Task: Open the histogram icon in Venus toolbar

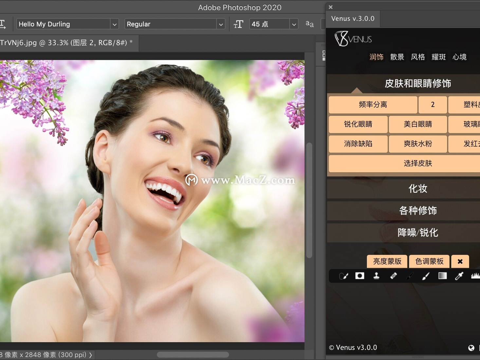Action: pyautogui.click(x=475, y=276)
